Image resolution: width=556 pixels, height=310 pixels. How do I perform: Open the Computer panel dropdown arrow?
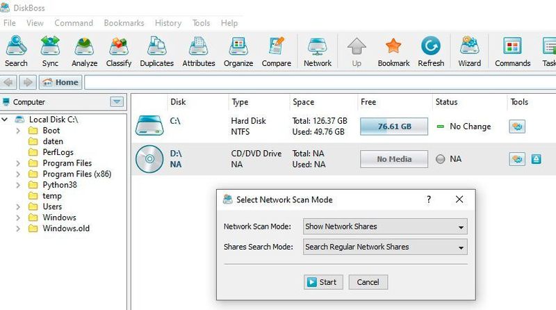pyautogui.click(x=117, y=102)
